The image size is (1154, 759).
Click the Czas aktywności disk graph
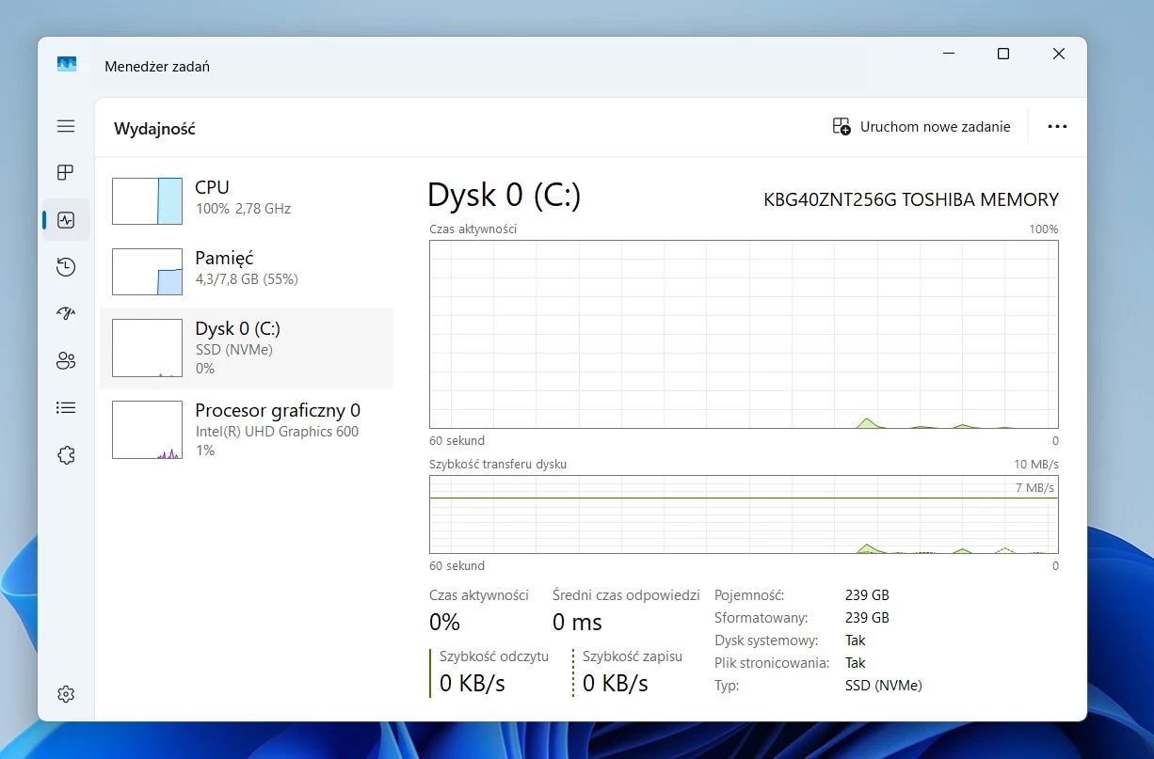point(744,334)
